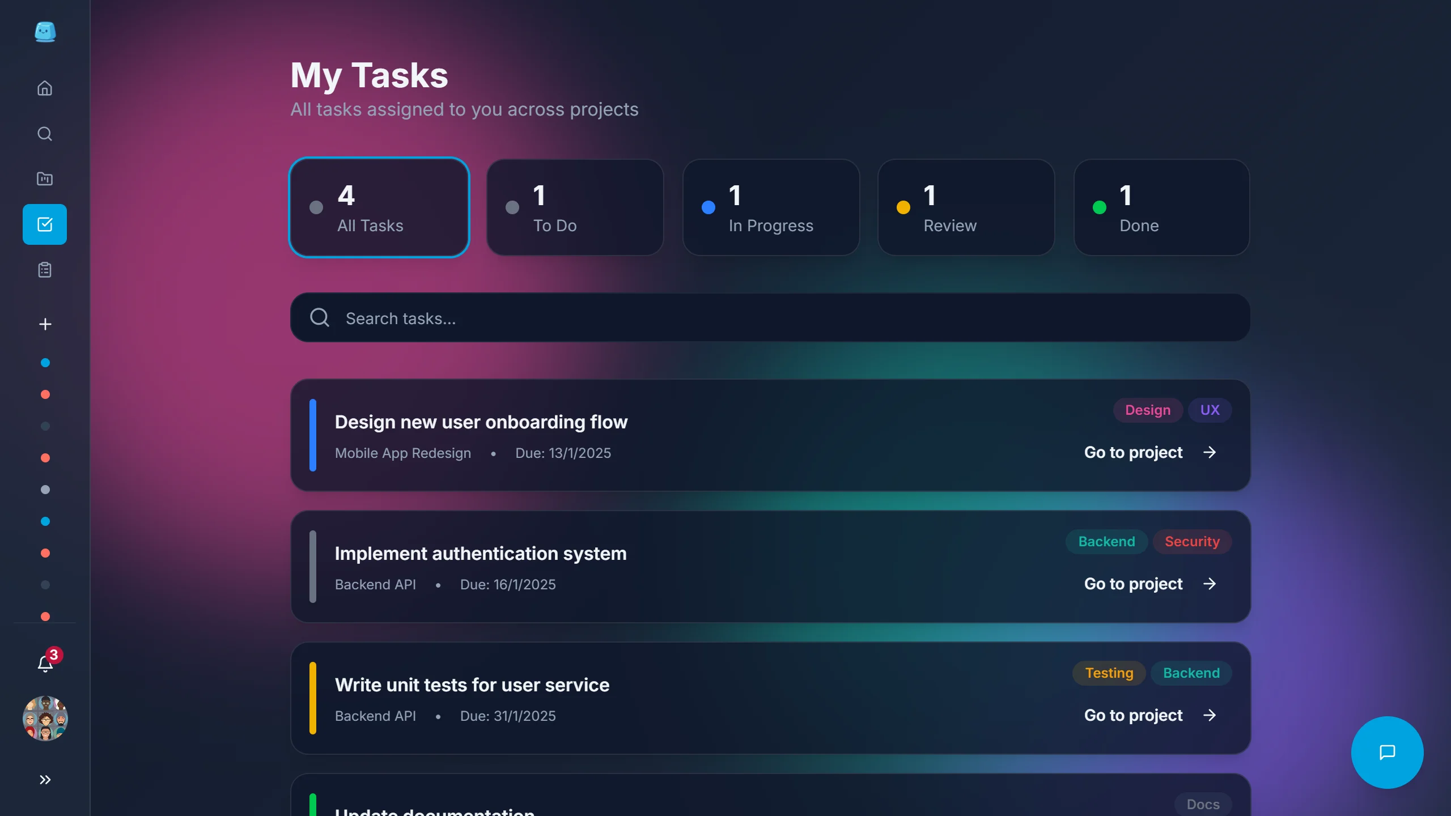
Task: Open notifications bell with 3 badge
Action: coord(45,663)
